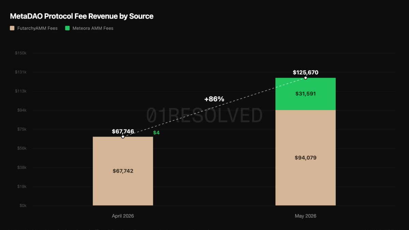Click the +86% growth label
The height and width of the screenshot is (230, 409).
tap(214, 99)
